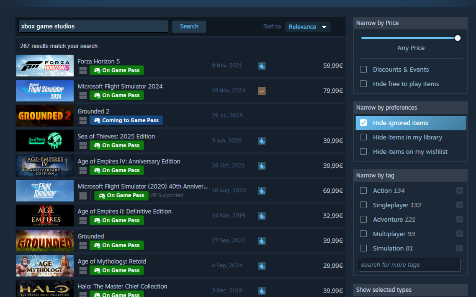Viewport: 476px width, 297px height.
Task: Enable the Discounts & Events checkbox
Action: [x=363, y=69]
